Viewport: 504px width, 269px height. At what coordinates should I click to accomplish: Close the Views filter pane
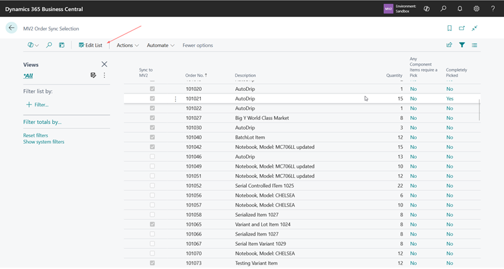pyautogui.click(x=104, y=65)
